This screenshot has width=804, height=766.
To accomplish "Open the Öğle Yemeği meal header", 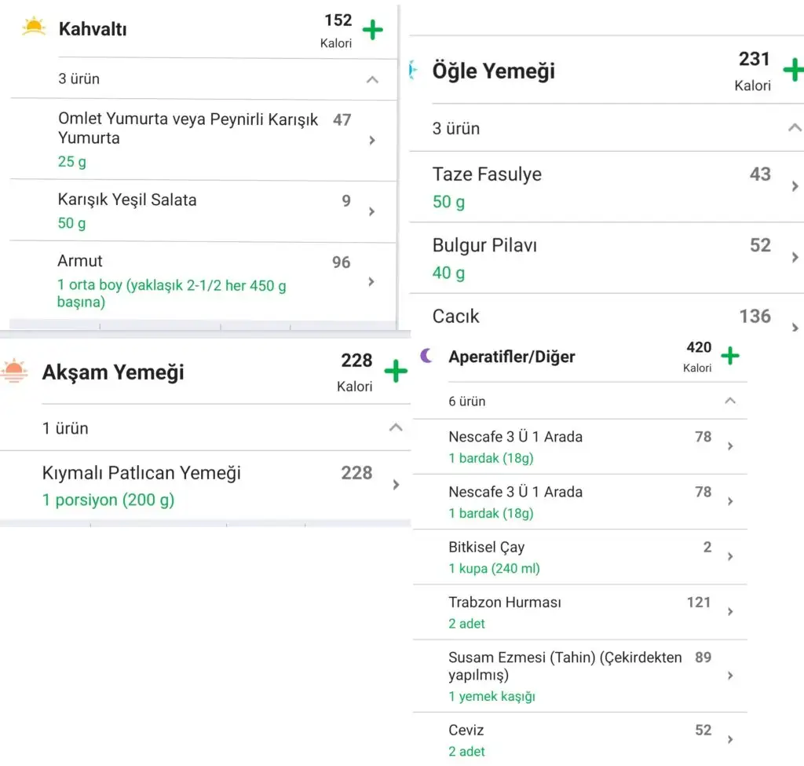I will coord(493,71).
